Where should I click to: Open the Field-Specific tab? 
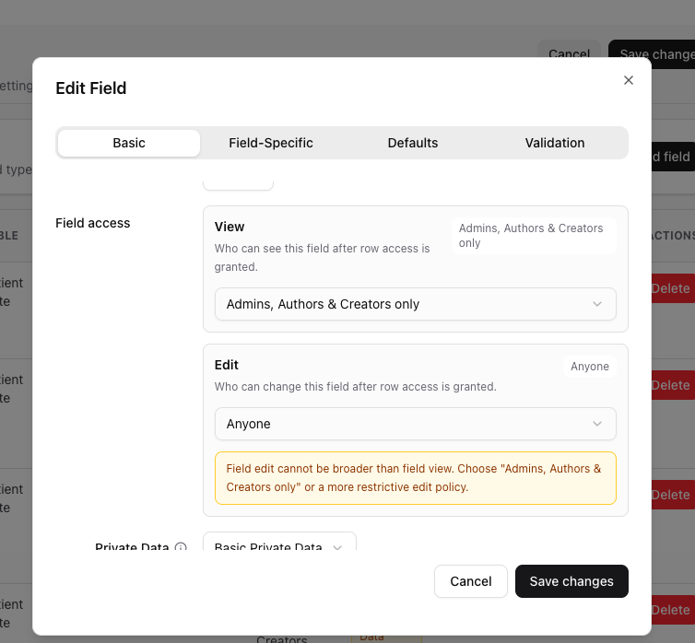point(271,143)
